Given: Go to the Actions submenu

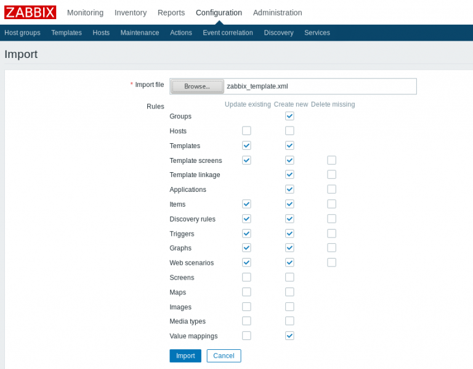Looking at the screenshot, I should pos(180,33).
